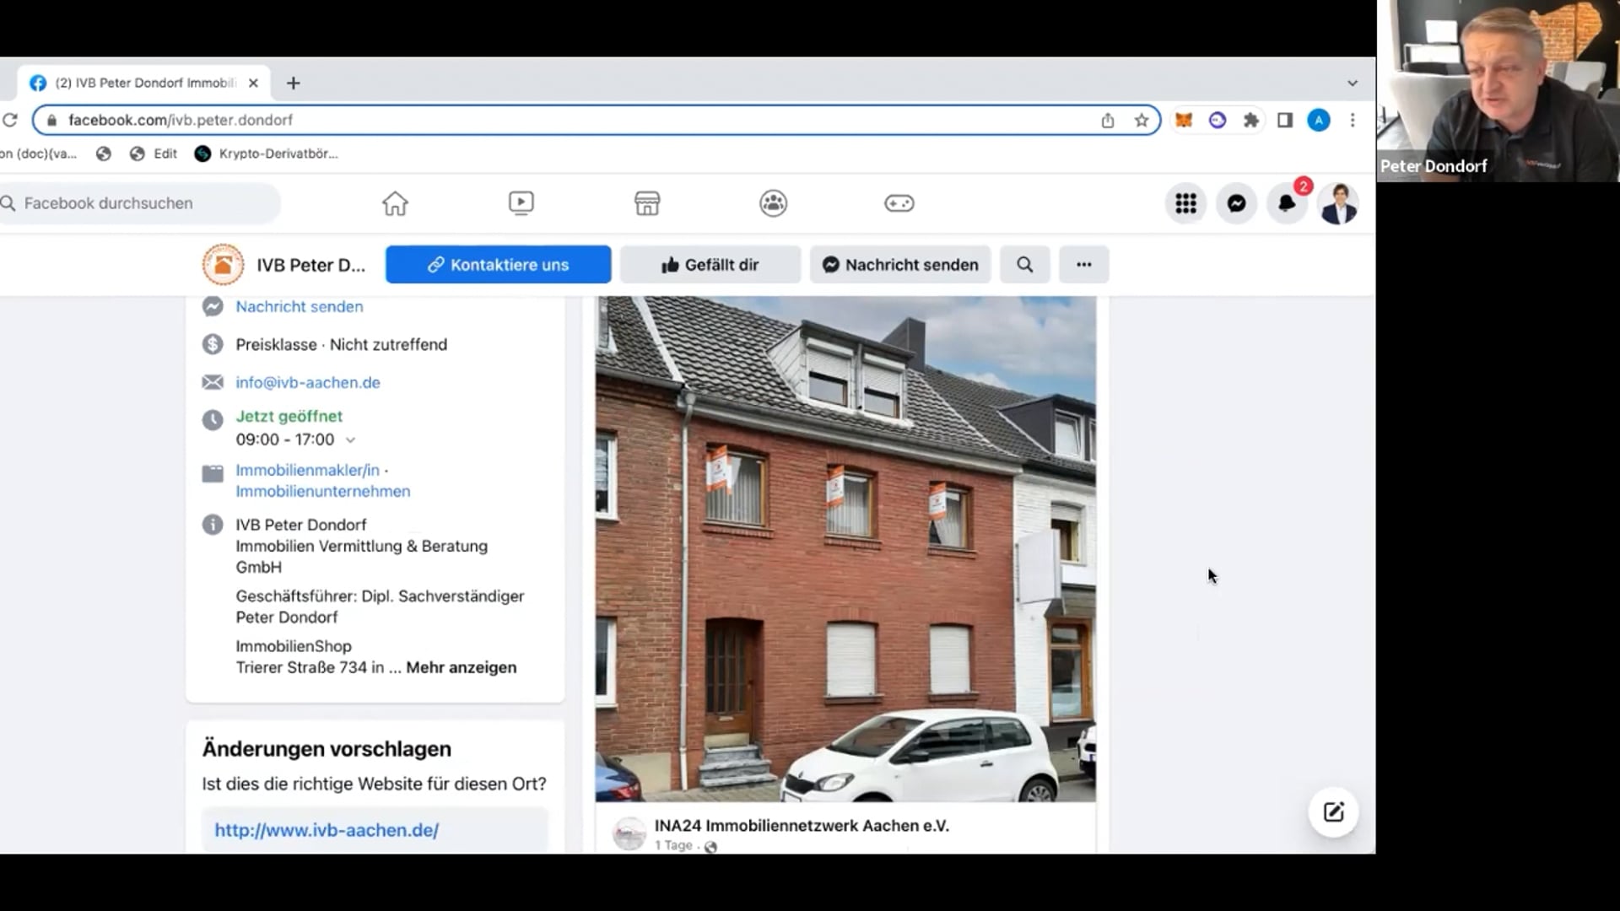This screenshot has height=911, width=1620.
Task: Toggle the browser side panel icon
Action: tap(1285, 121)
